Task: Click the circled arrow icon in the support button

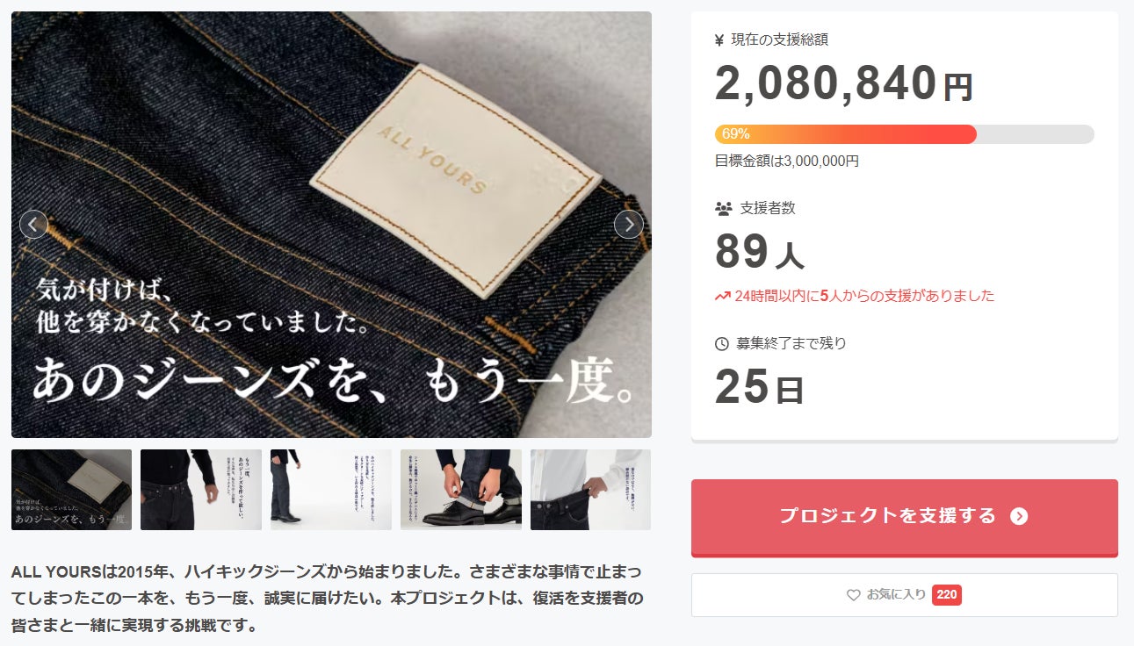Action: (x=1019, y=516)
